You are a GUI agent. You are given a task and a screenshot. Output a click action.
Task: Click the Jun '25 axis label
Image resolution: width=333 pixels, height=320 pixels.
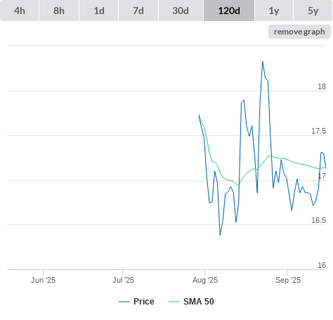44,280
